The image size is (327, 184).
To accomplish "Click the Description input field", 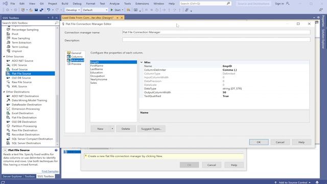I will (x=216, y=40).
